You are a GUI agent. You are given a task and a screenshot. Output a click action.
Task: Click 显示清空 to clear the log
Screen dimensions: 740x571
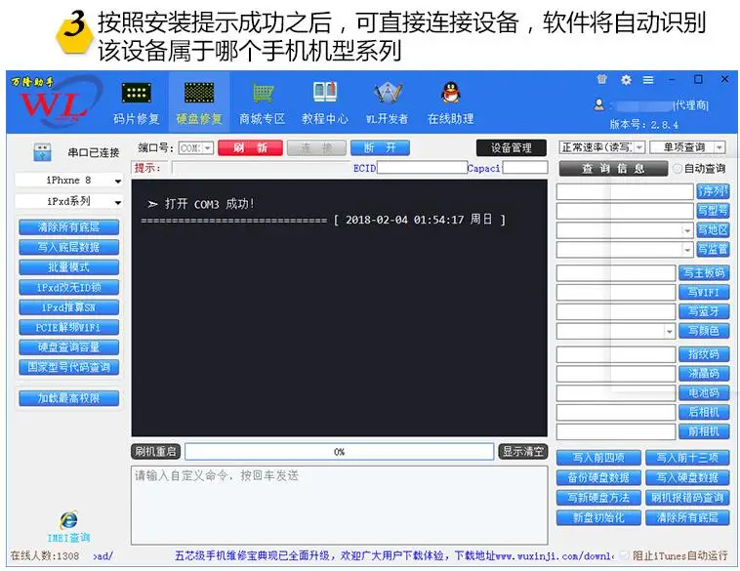coord(523,452)
